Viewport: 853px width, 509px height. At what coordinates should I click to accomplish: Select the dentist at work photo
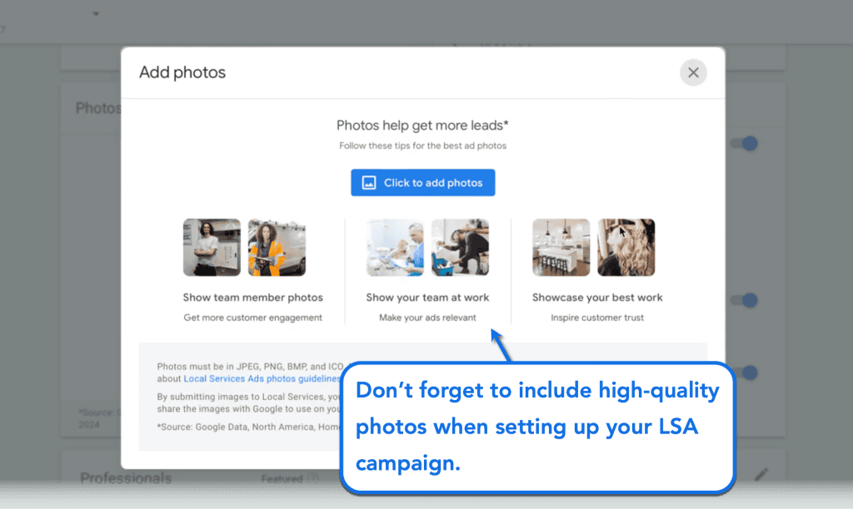click(395, 247)
